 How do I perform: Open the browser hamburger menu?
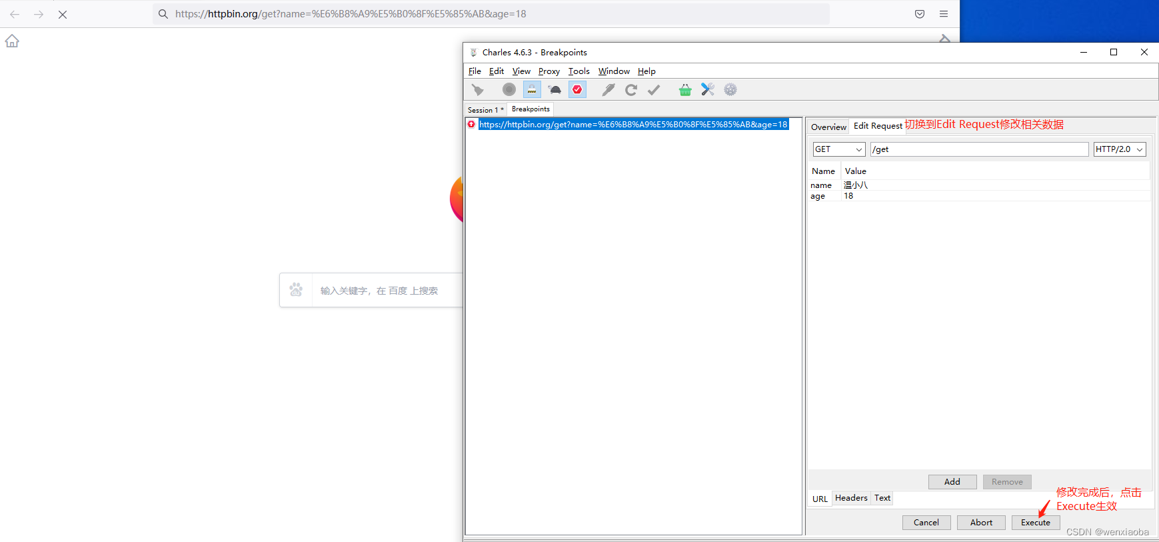pos(944,14)
